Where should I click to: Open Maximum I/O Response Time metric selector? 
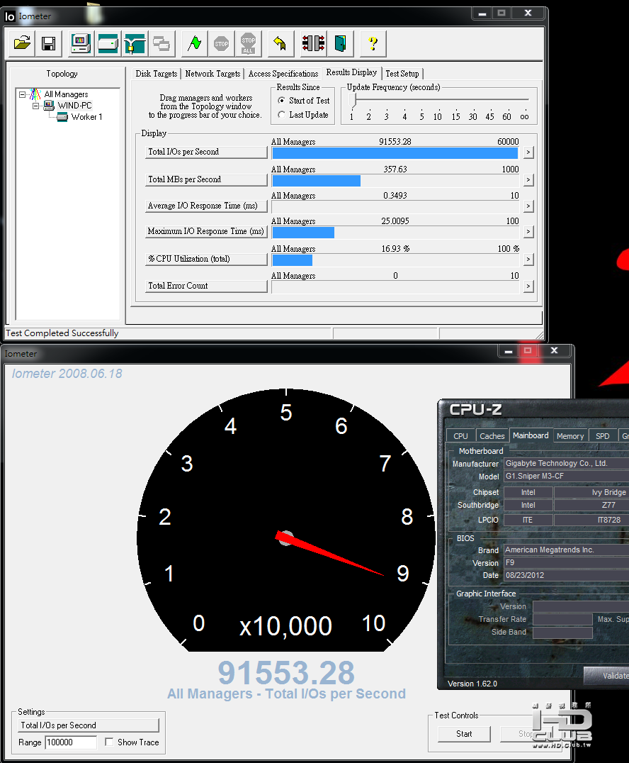[x=207, y=231]
